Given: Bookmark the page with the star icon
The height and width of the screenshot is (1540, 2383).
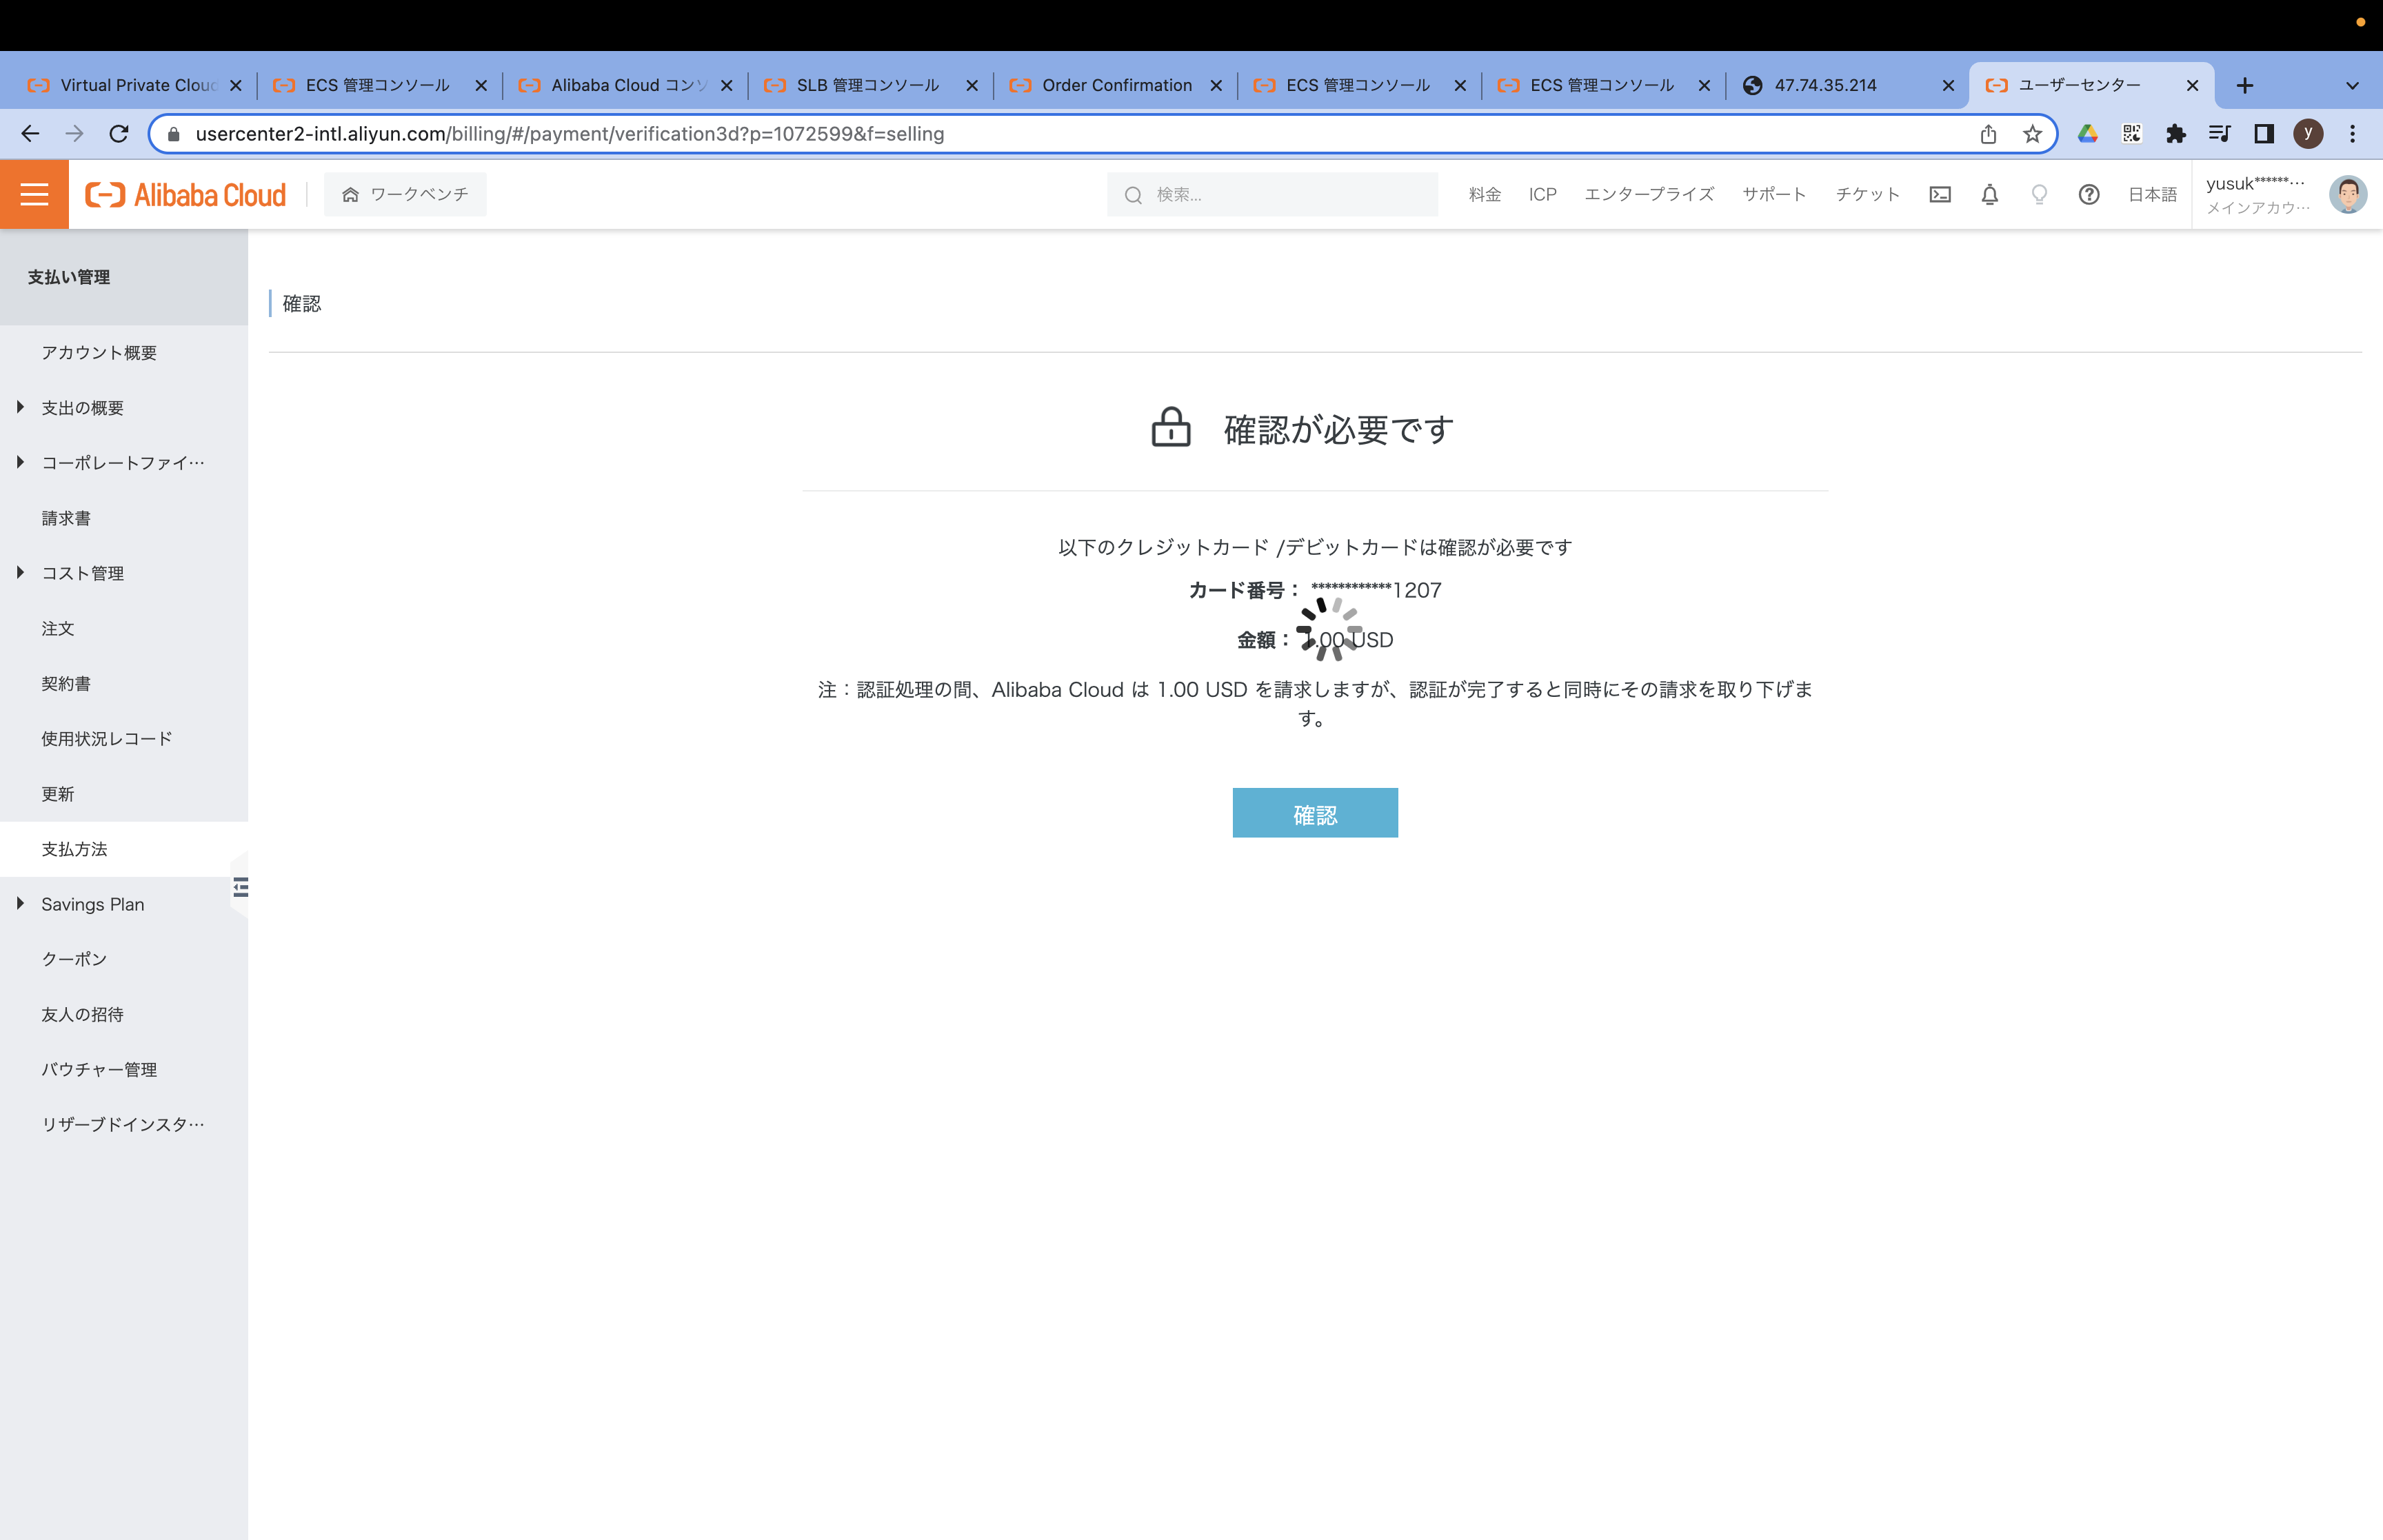Looking at the screenshot, I should point(2032,133).
